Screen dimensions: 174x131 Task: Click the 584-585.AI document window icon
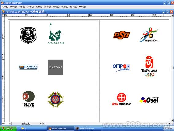pyautogui.click(x=3, y=12)
